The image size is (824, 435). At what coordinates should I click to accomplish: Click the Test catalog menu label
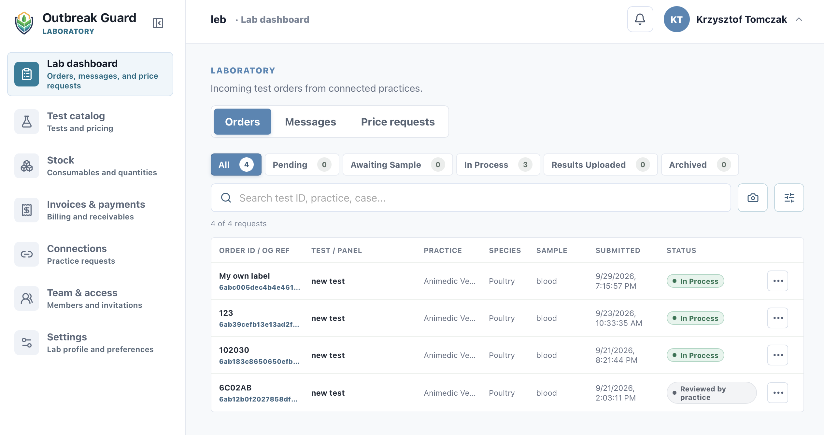pos(76,116)
